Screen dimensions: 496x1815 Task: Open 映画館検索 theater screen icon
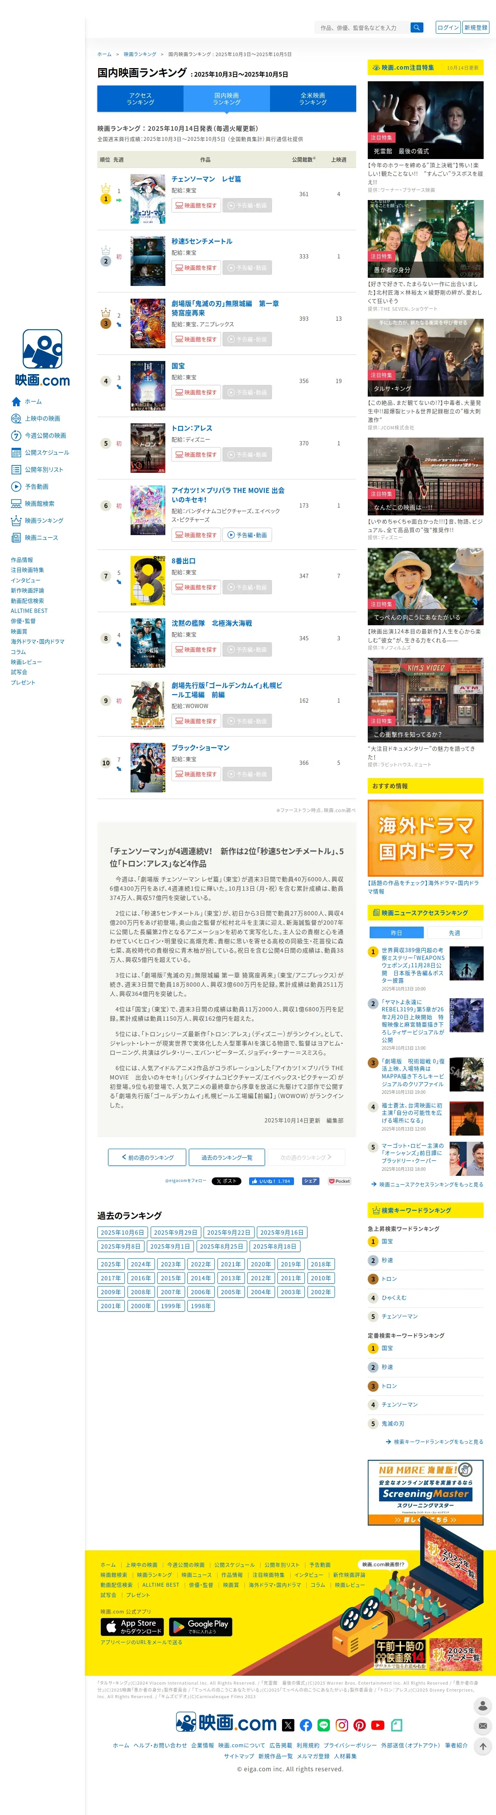[16, 504]
